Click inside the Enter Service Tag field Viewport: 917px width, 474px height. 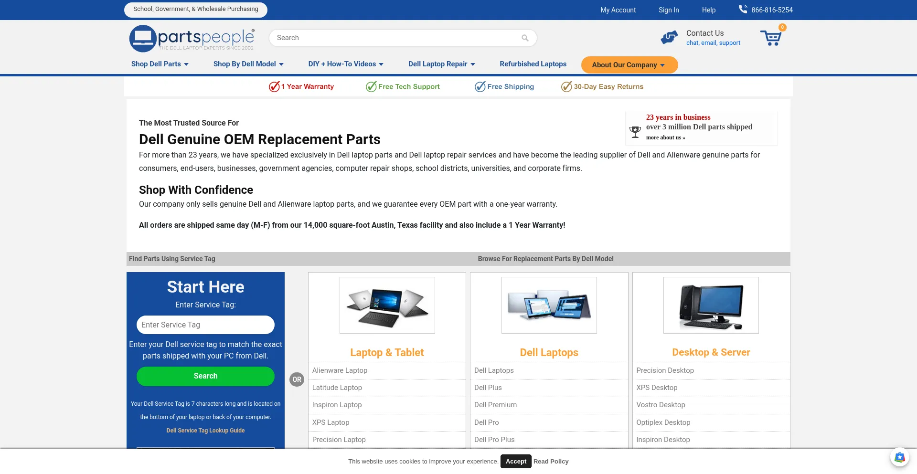point(205,325)
